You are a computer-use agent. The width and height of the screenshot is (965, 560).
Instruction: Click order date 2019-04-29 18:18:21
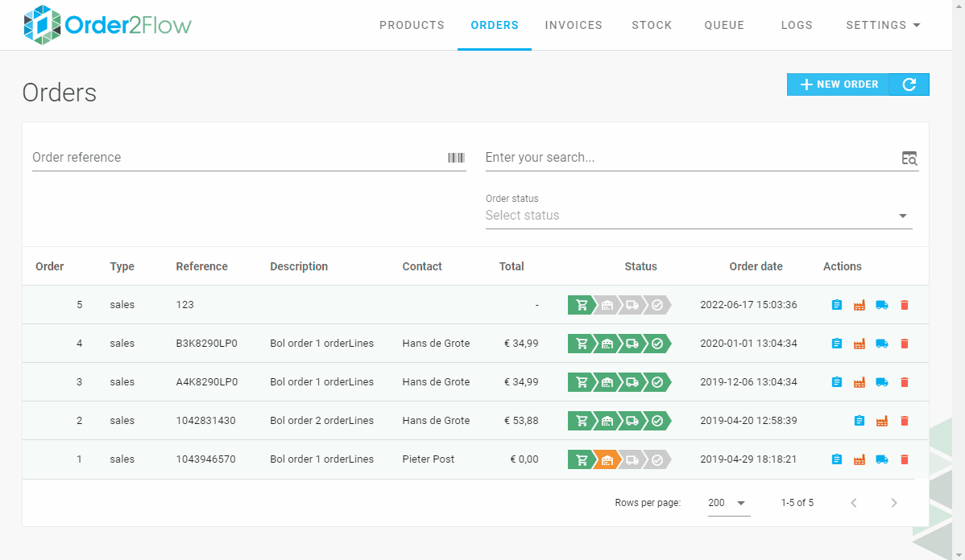pos(748,459)
